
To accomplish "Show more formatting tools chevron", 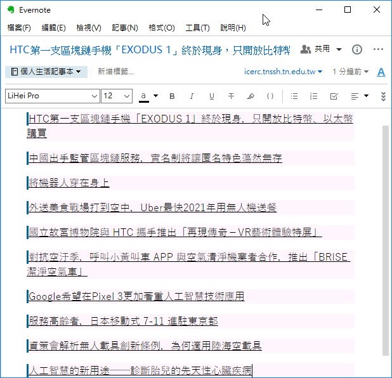I will [383, 96].
